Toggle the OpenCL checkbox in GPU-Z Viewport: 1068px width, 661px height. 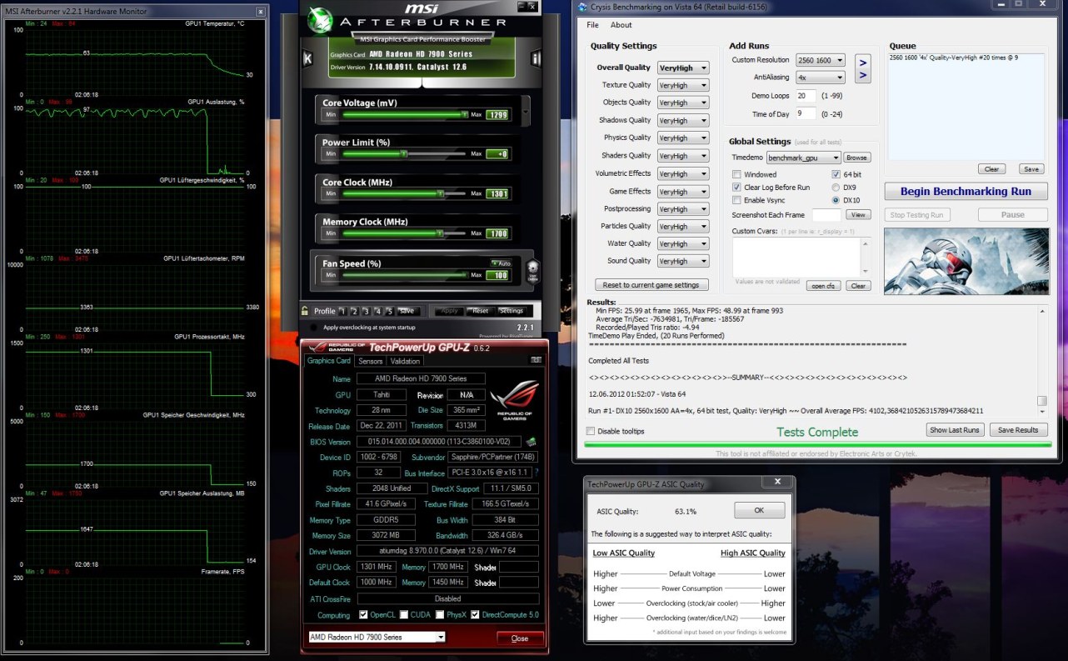click(363, 615)
